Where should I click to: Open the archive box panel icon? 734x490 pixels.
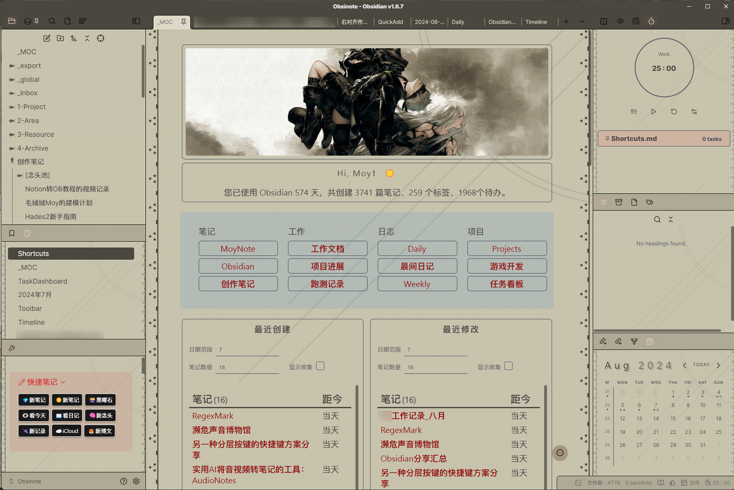coord(619,202)
